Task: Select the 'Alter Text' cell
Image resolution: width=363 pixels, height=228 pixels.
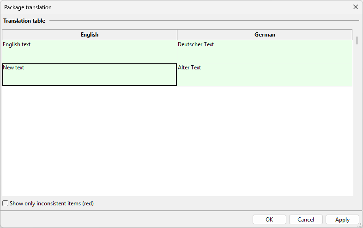Action: click(265, 74)
